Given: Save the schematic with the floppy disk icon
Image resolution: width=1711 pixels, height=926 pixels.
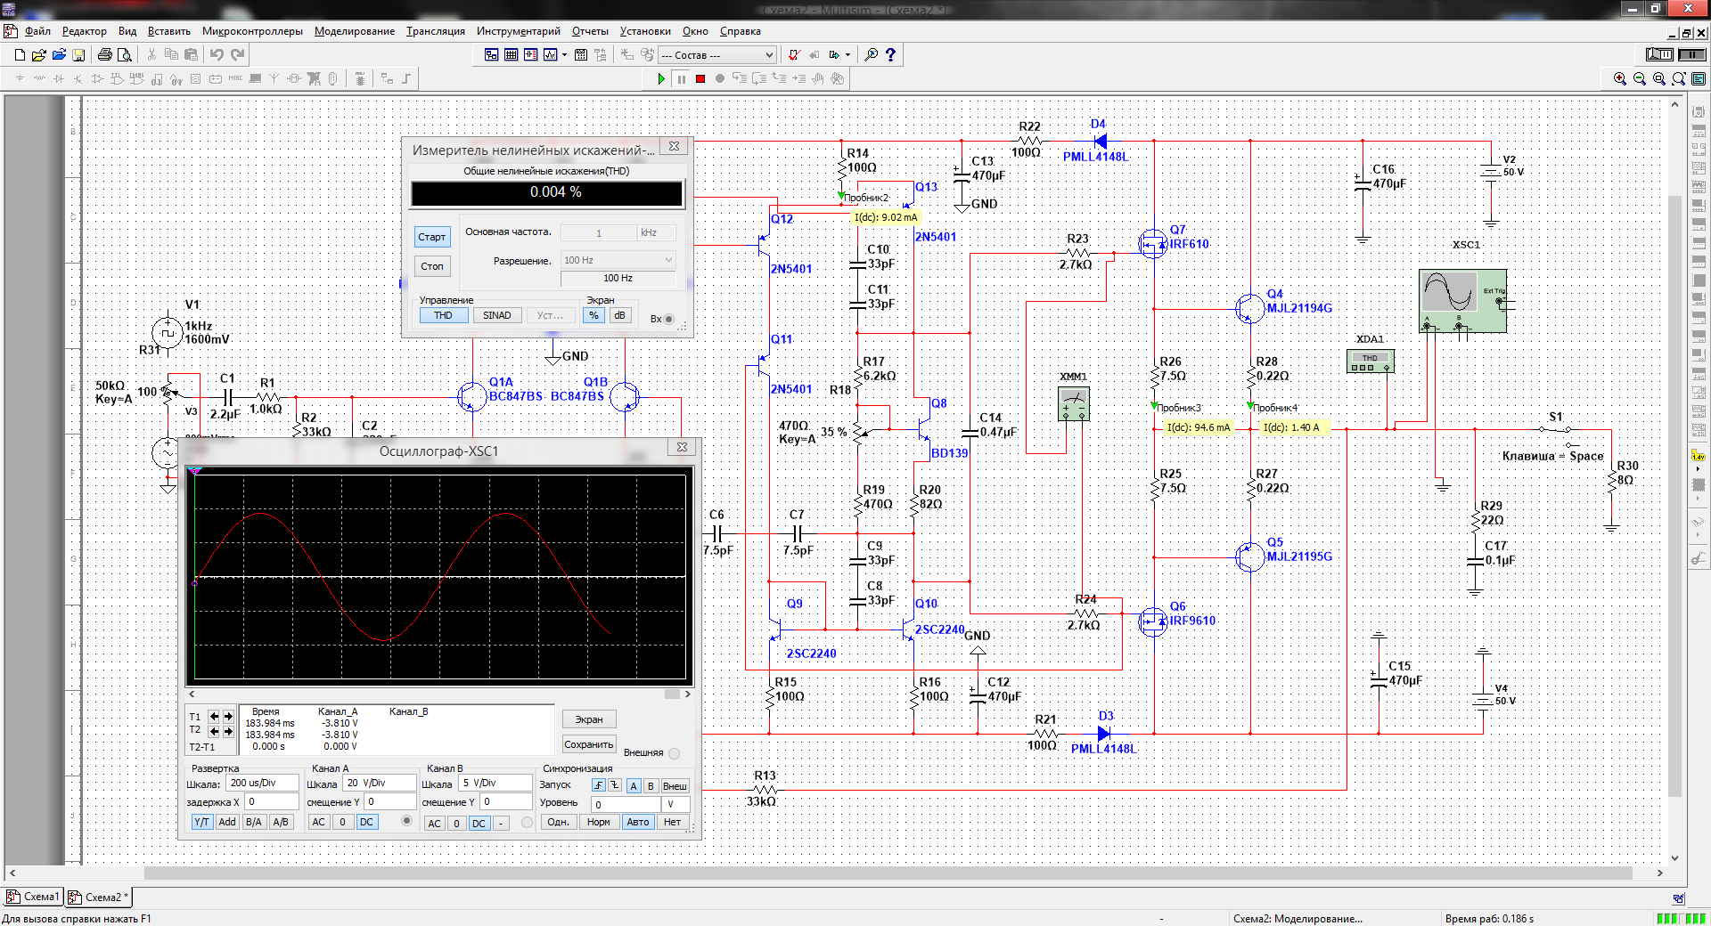Looking at the screenshot, I should pos(78,55).
